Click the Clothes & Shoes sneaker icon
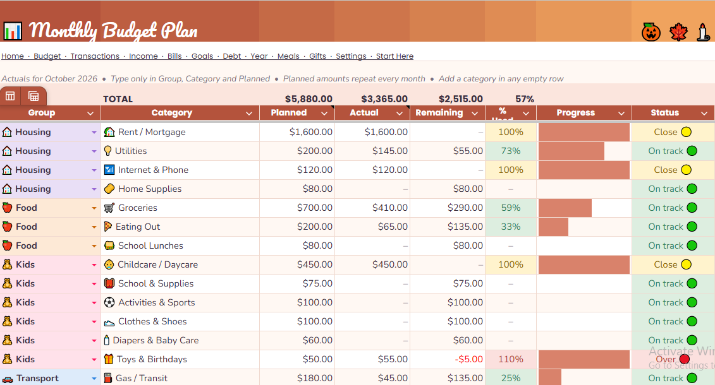 [x=109, y=322]
